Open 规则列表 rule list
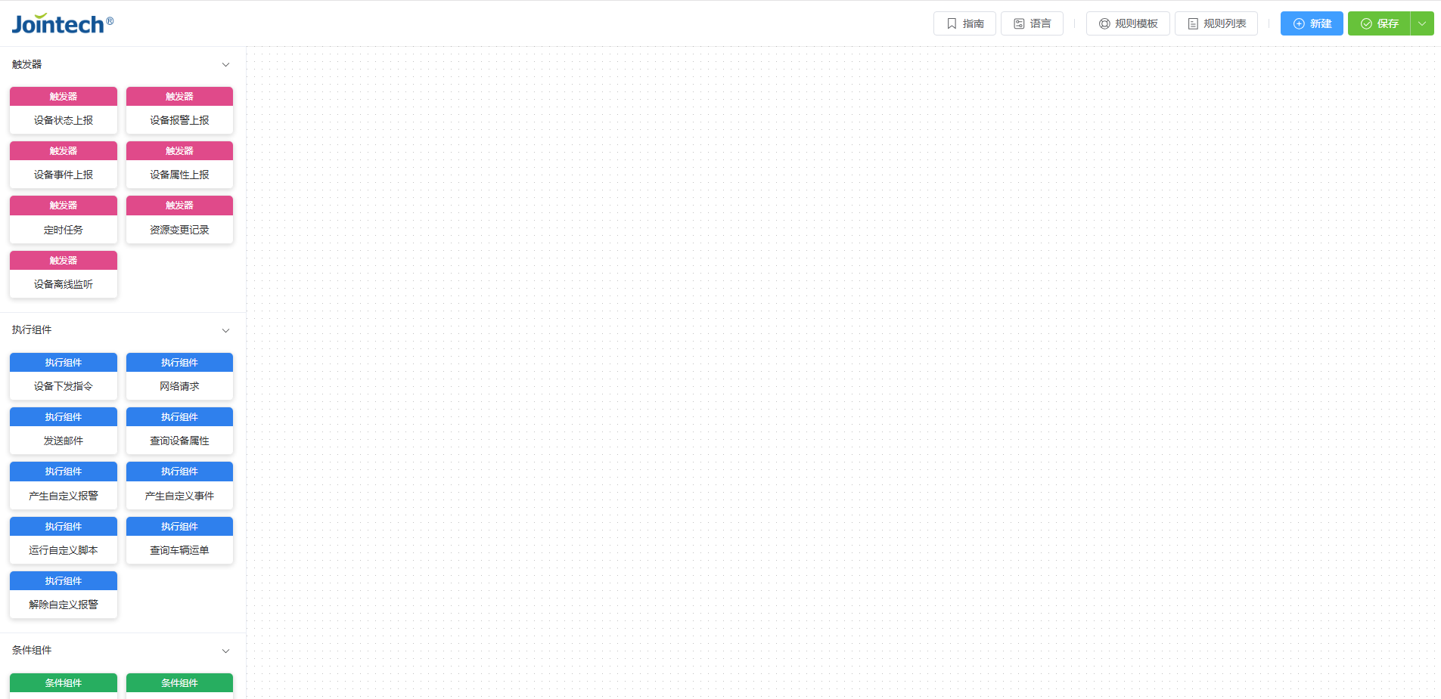This screenshot has height=699, width=1441. click(x=1216, y=23)
